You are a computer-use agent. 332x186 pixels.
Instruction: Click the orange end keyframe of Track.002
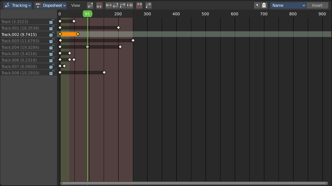pos(78,34)
